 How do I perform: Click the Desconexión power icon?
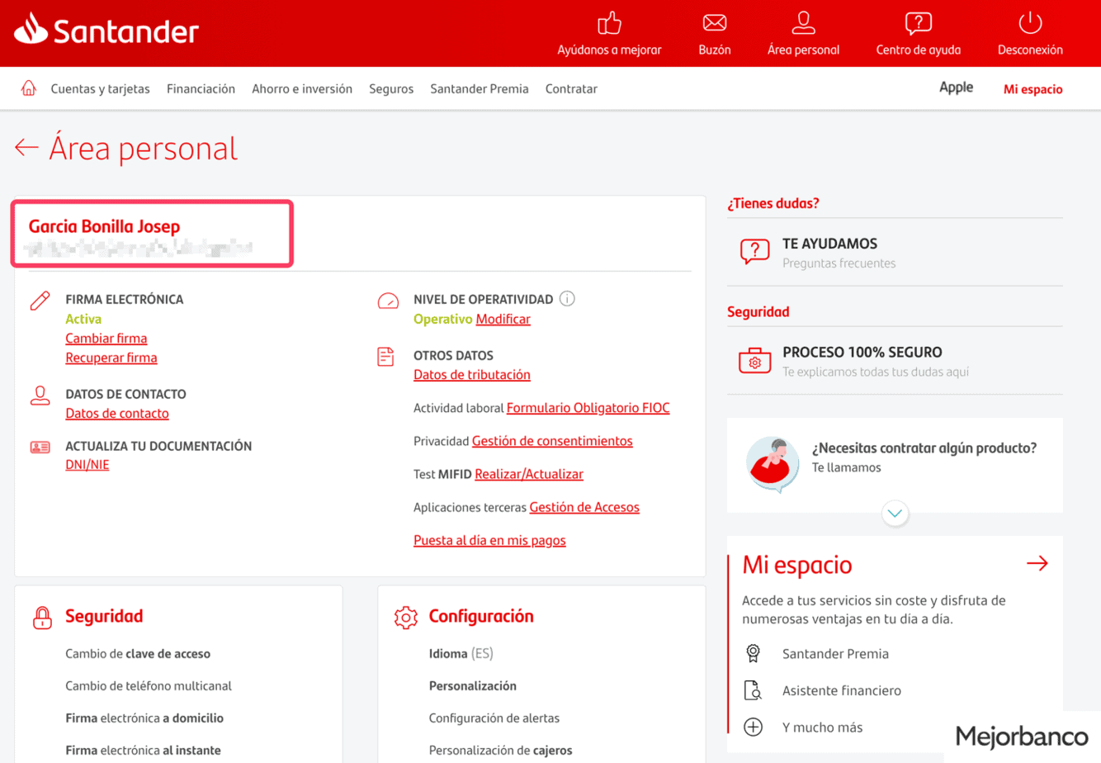click(1029, 23)
